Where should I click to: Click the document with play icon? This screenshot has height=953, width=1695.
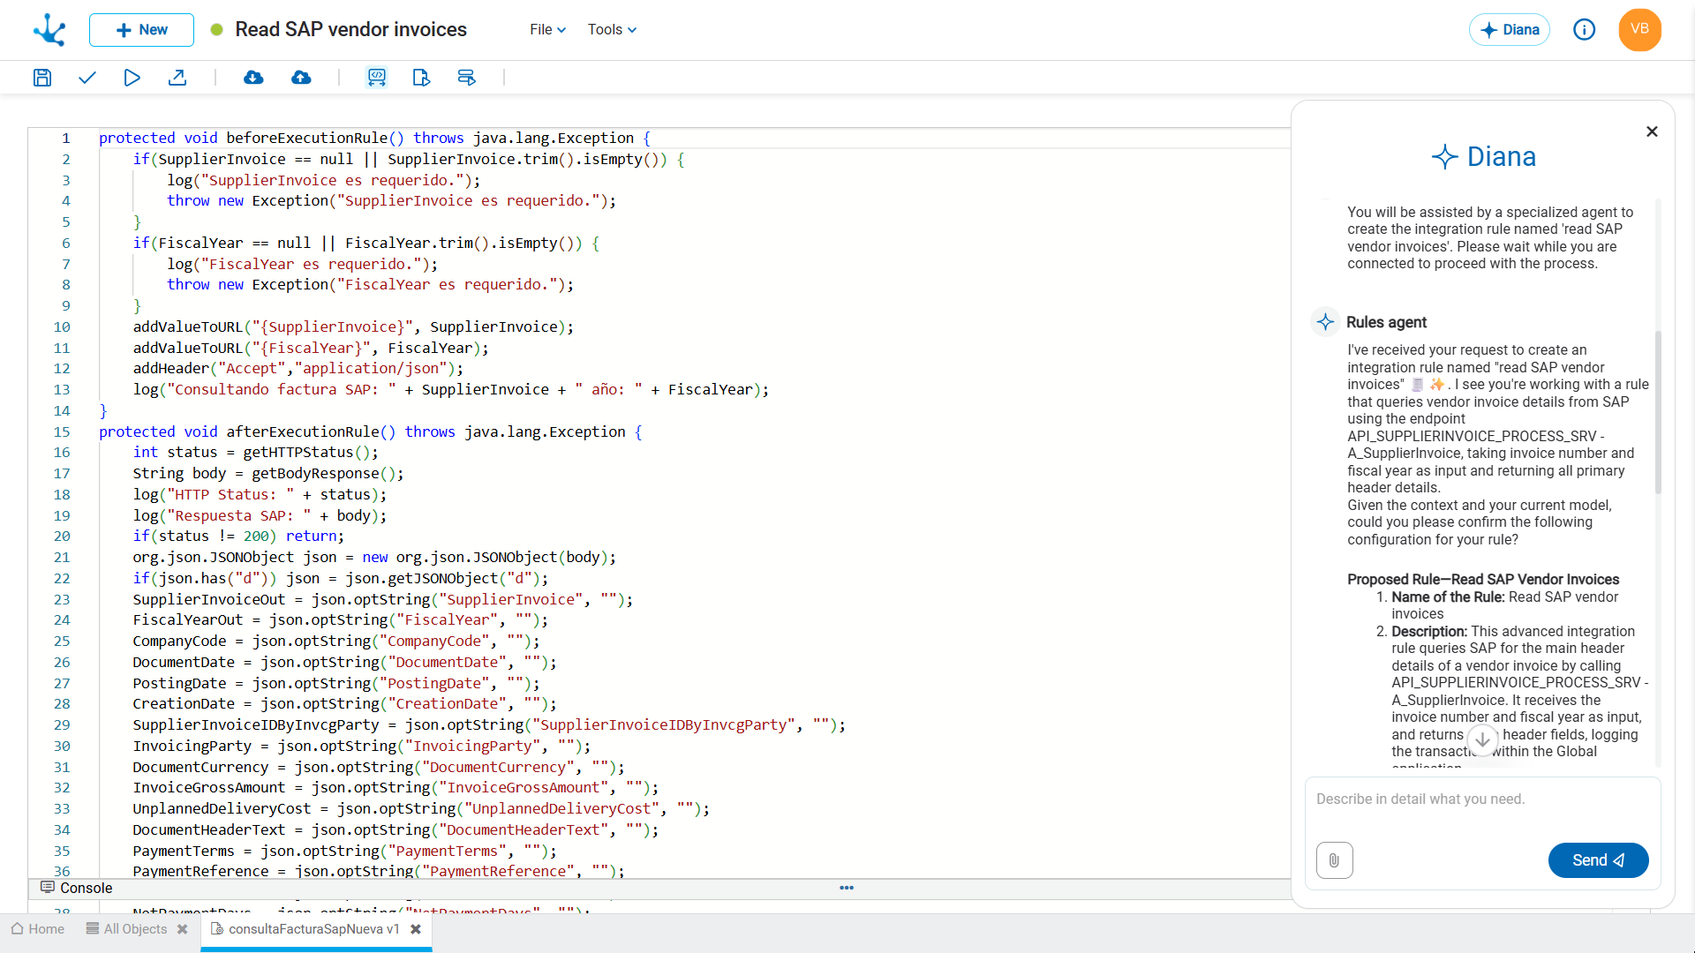click(421, 78)
